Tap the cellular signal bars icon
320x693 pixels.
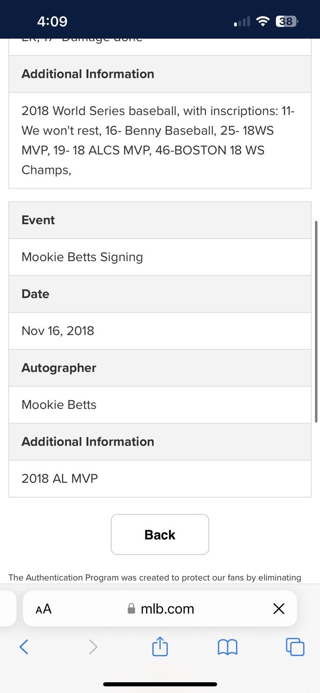(x=242, y=22)
